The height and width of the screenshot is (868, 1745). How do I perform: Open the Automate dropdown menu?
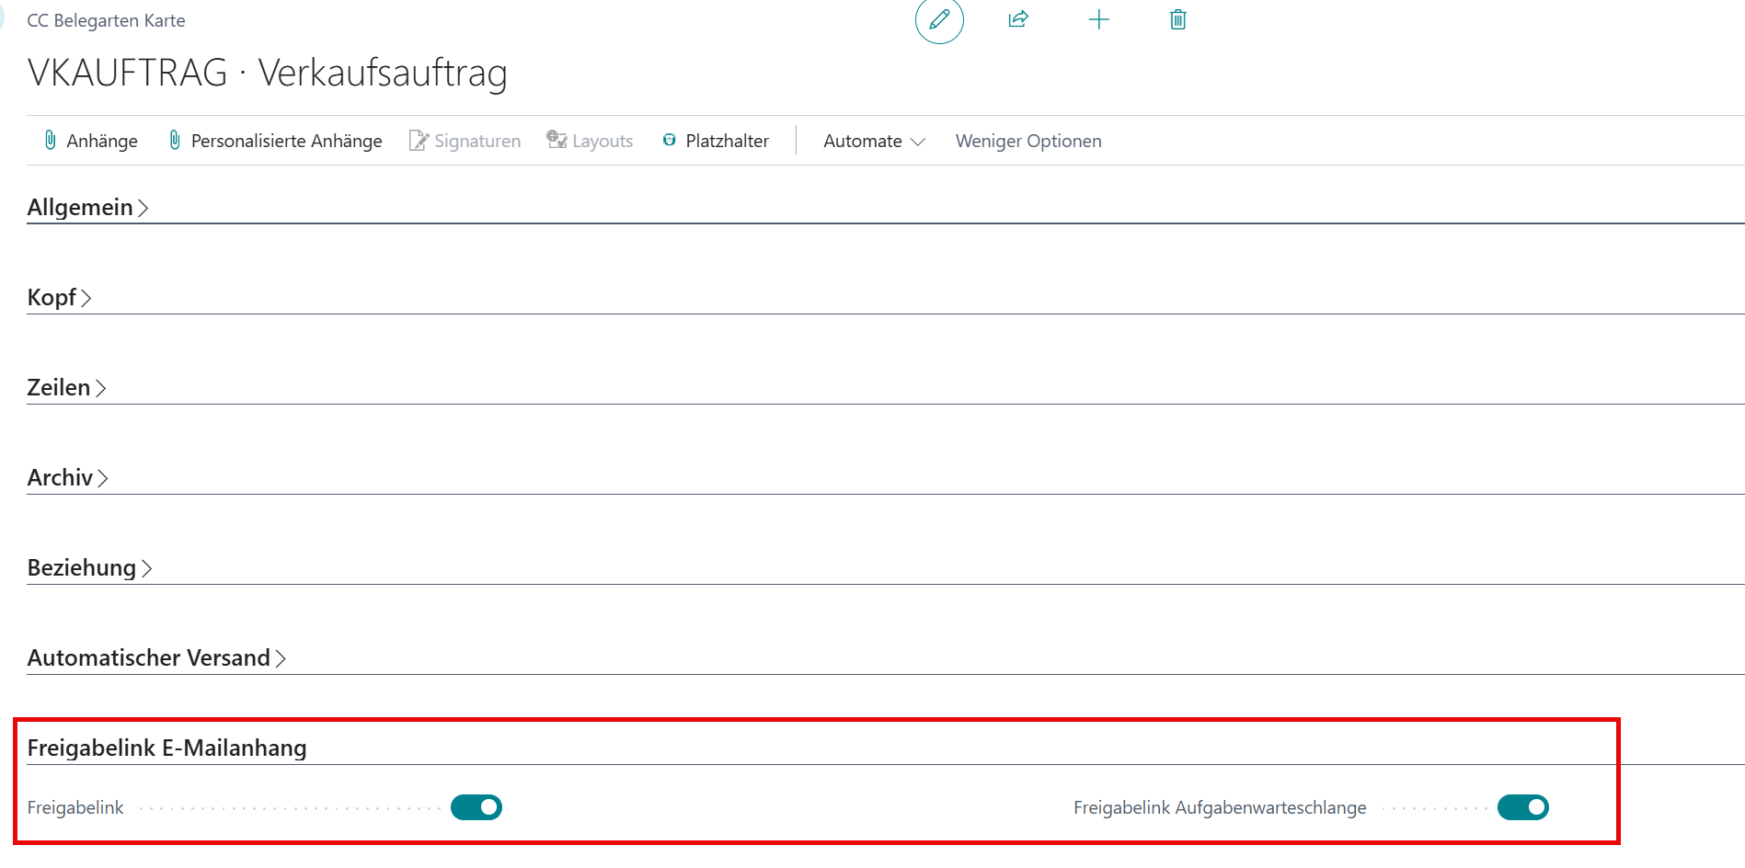(x=872, y=141)
